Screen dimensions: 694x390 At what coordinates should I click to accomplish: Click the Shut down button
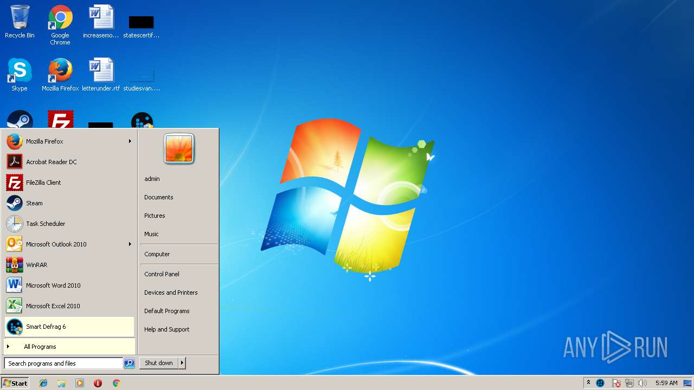pyautogui.click(x=159, y=363)
